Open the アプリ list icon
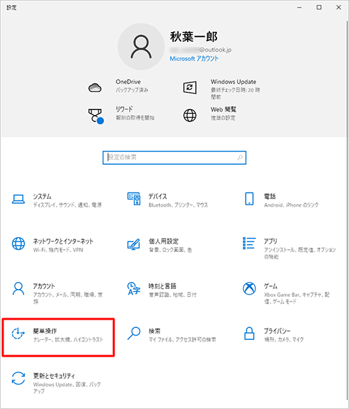The image size is (349, 409). pos(249,243)
